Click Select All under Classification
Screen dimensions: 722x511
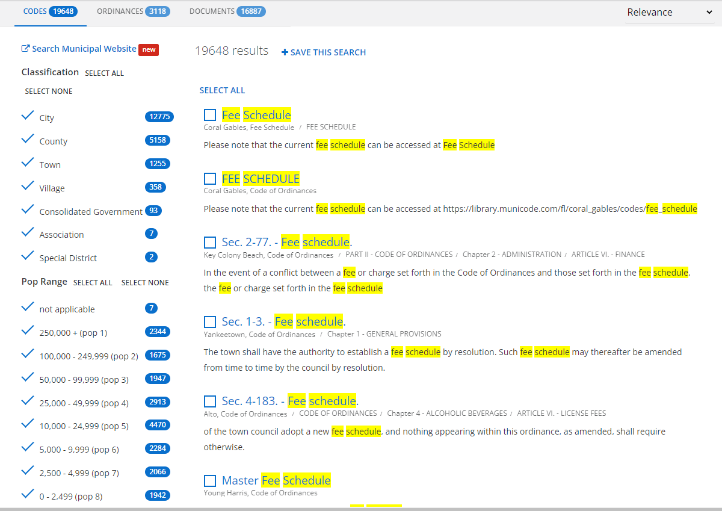[104, 73]
